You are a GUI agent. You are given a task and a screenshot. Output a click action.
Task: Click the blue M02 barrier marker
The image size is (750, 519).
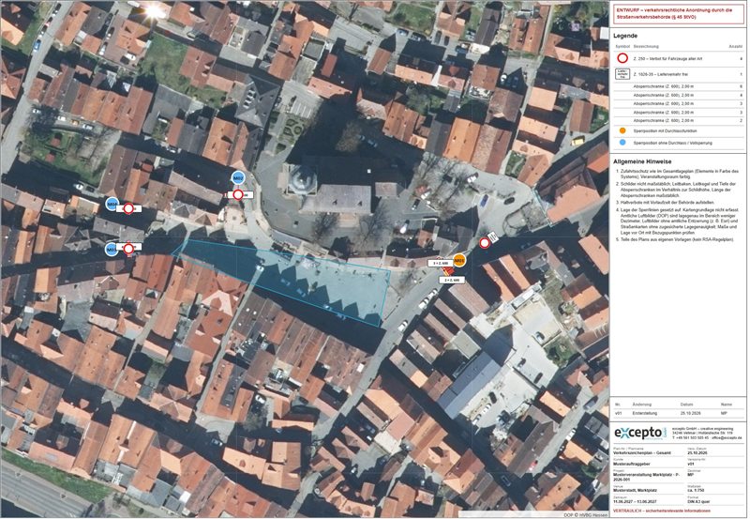tap(238, 178)
